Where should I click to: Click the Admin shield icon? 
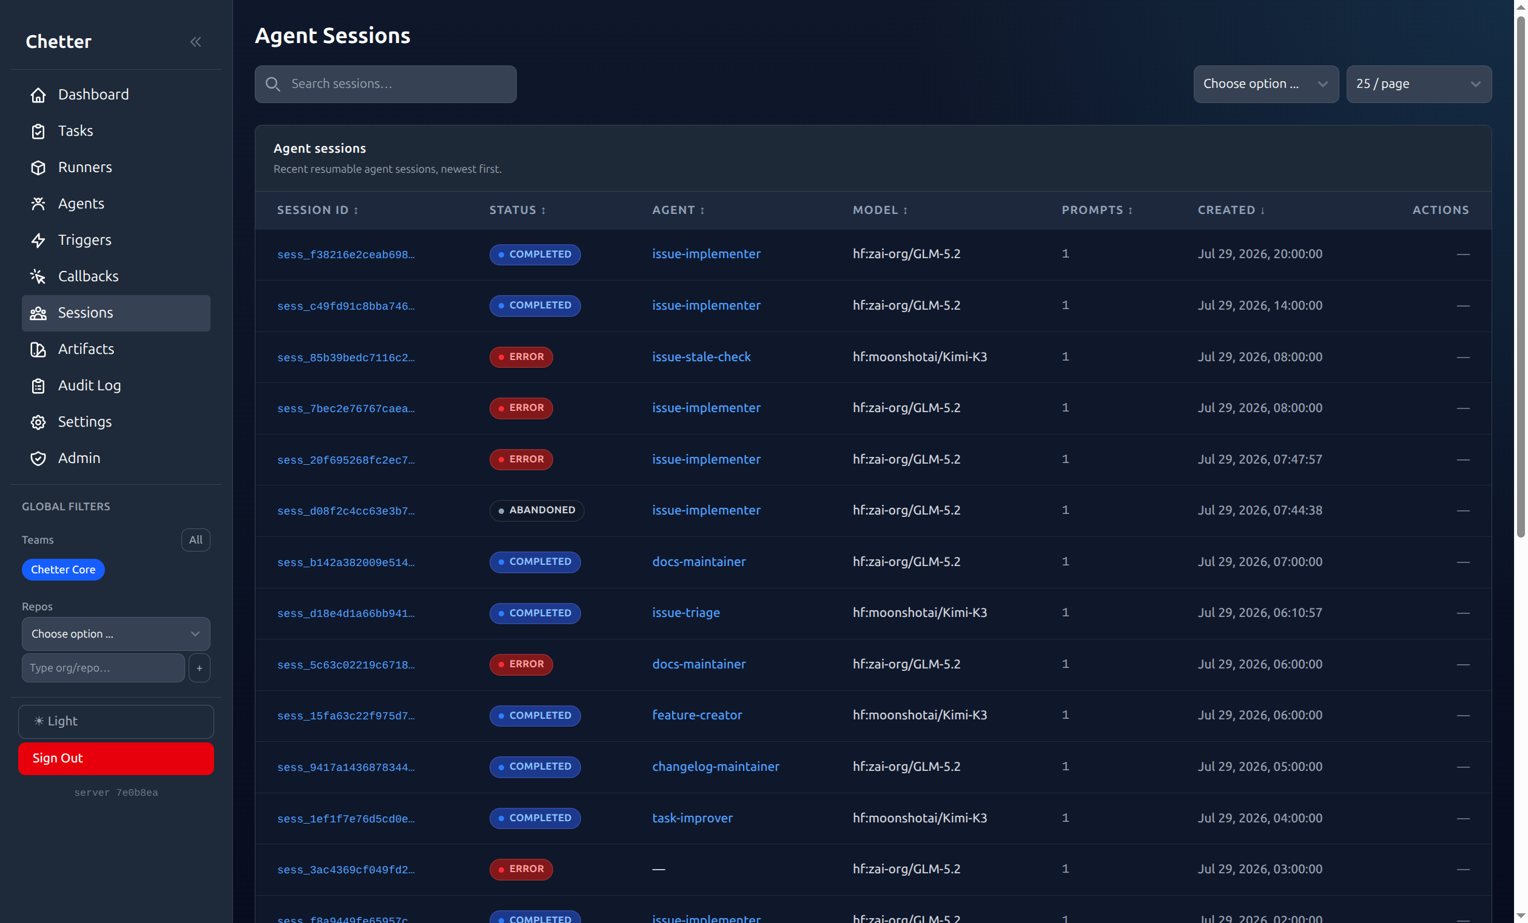[38, 458]
